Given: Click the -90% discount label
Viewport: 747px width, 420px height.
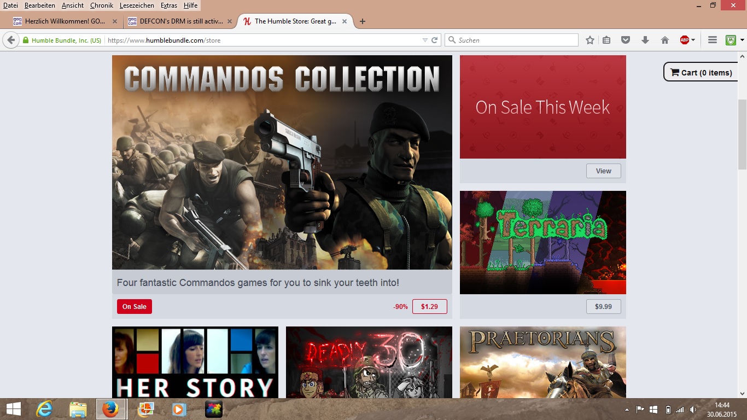Looking at the screenshot, I should coord(400,307).
